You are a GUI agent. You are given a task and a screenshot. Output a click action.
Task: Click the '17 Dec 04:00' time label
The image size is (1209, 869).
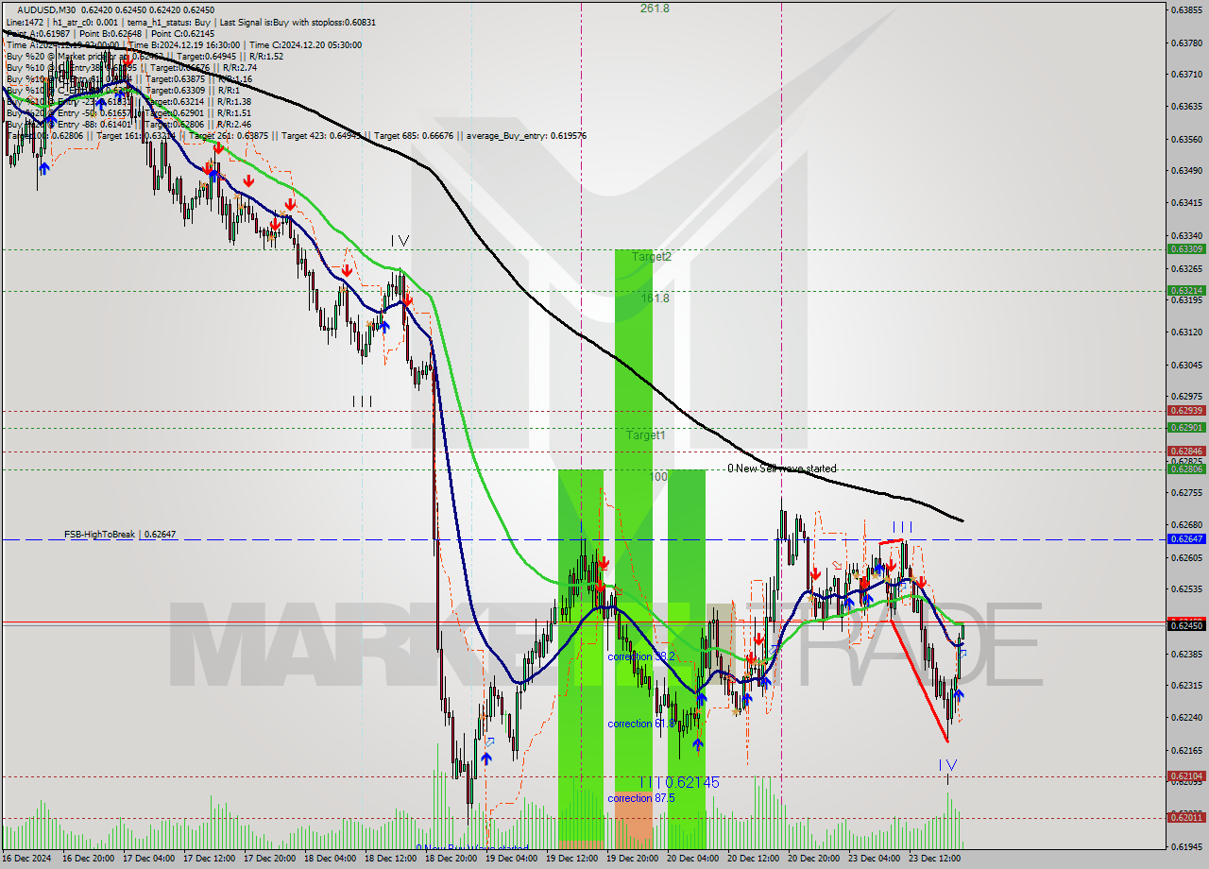click(x=150, y=860)
